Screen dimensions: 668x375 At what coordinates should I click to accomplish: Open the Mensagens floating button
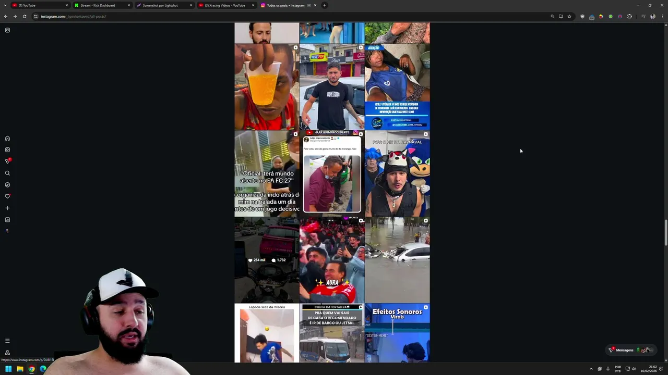click(x=630, y=350)
